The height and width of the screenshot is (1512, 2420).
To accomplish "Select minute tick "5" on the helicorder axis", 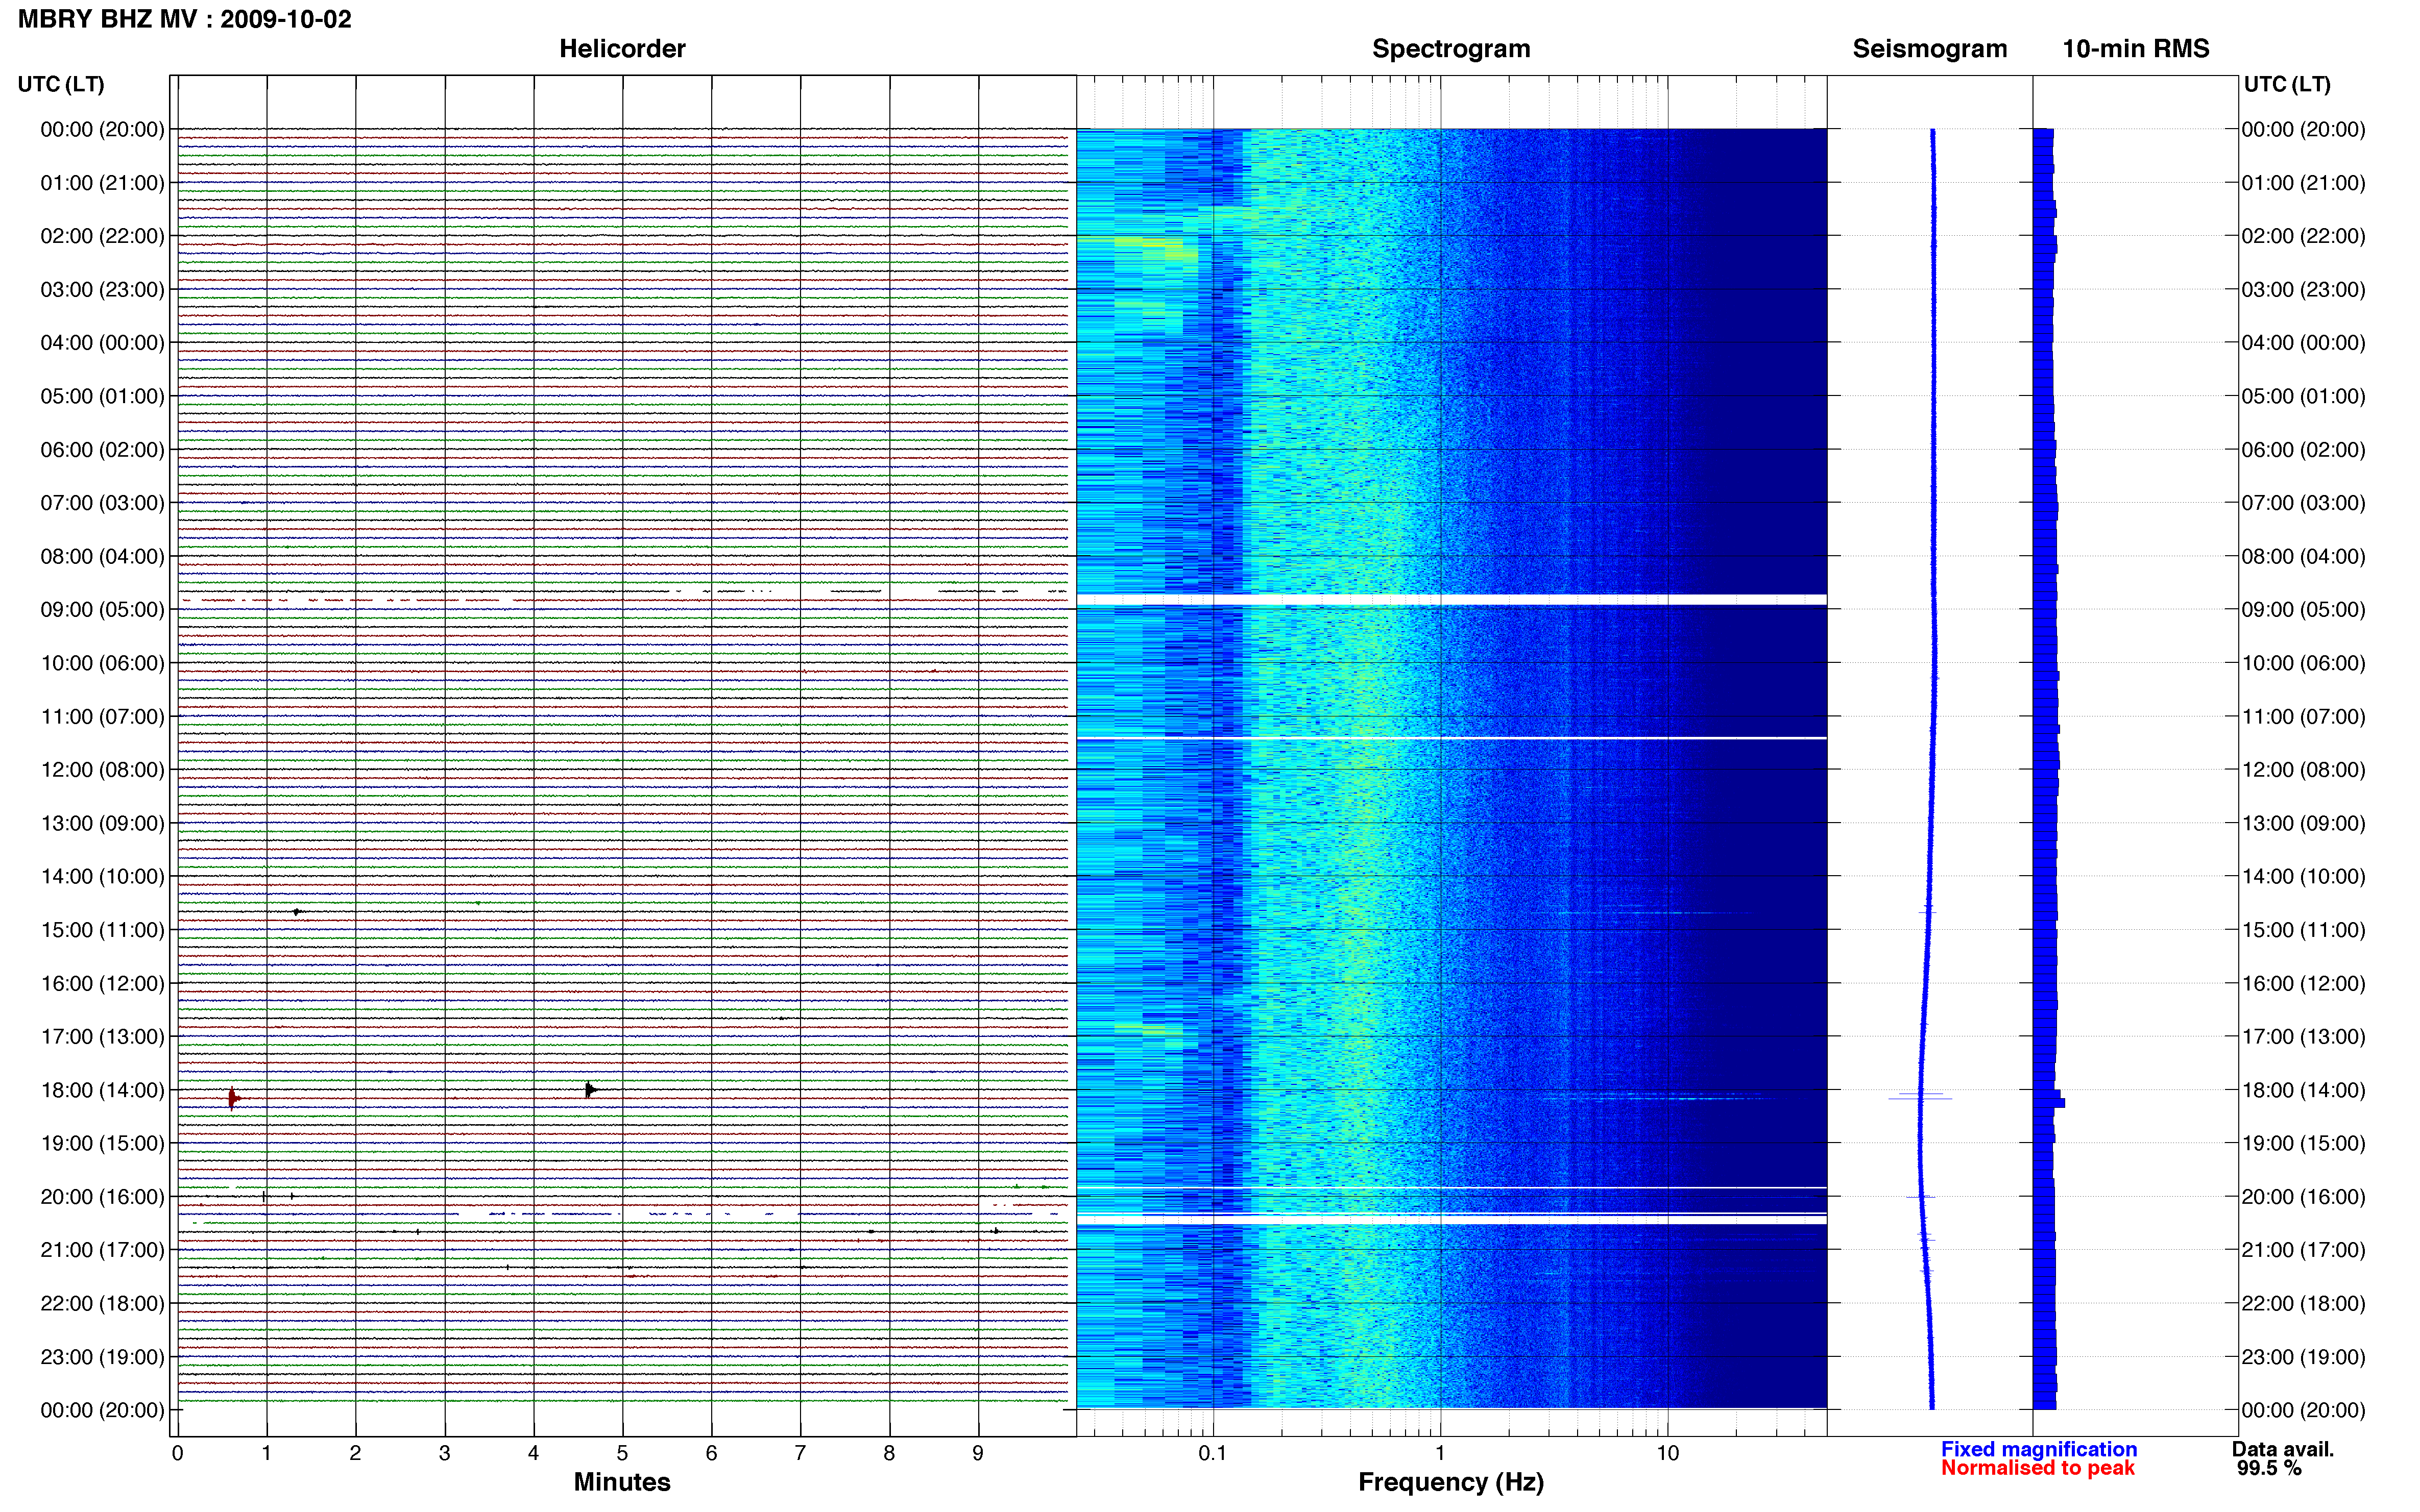I will pyautogui.click(x=622, y=1454).
